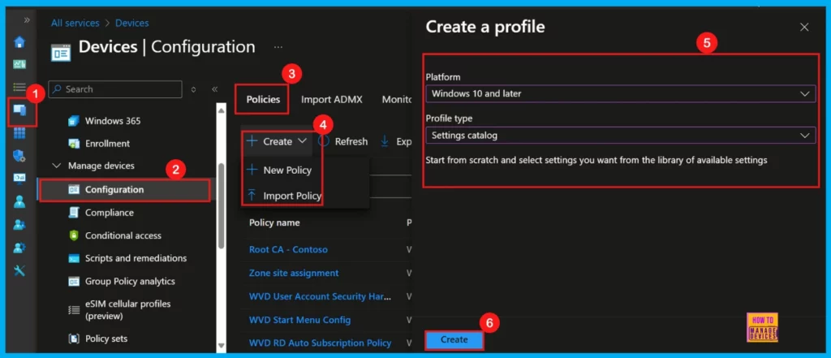
Task: Switch to the Import ADMX tab
Action: point(332,99)
